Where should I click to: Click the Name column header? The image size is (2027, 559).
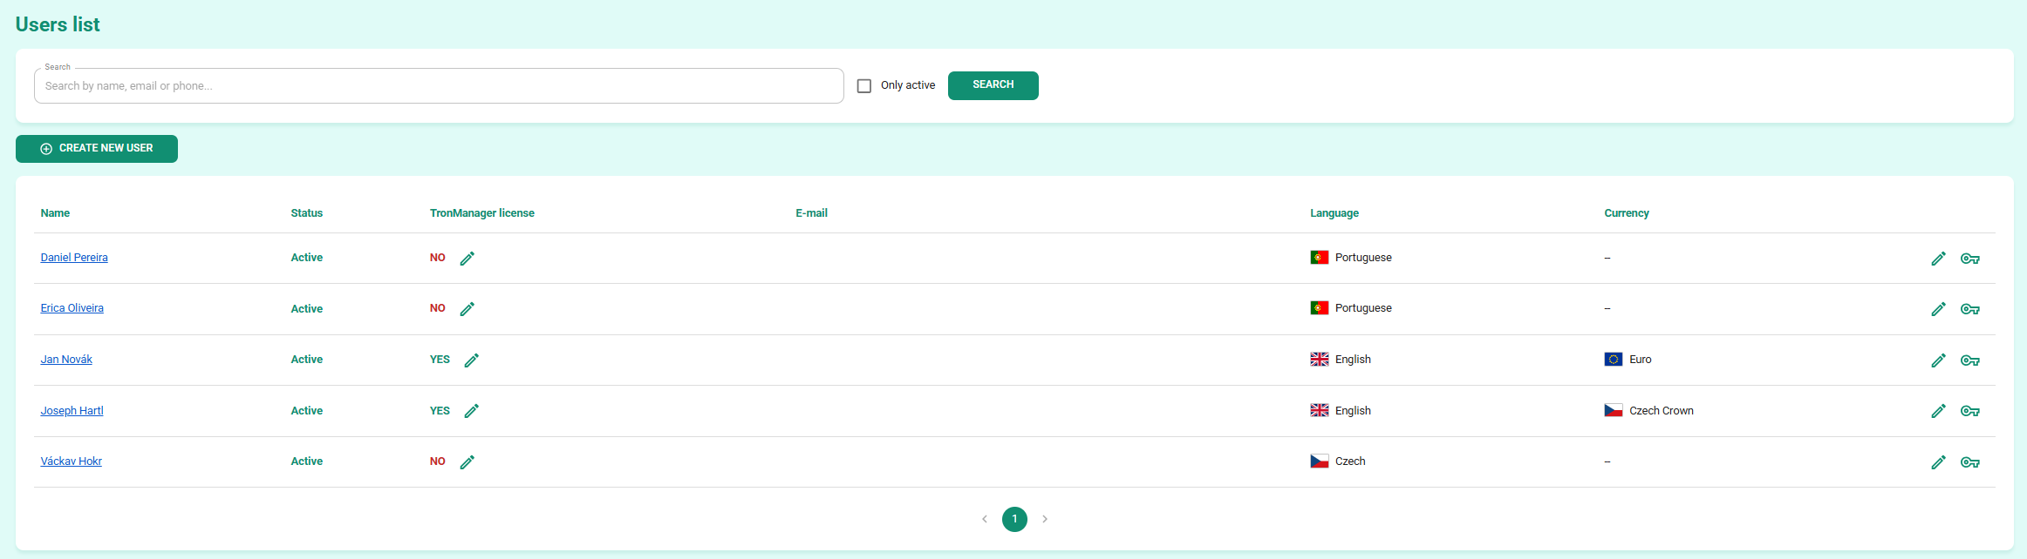coord(55,213)
